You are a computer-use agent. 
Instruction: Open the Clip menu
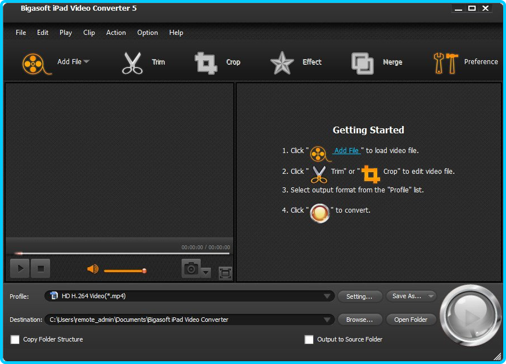point(89,33)
